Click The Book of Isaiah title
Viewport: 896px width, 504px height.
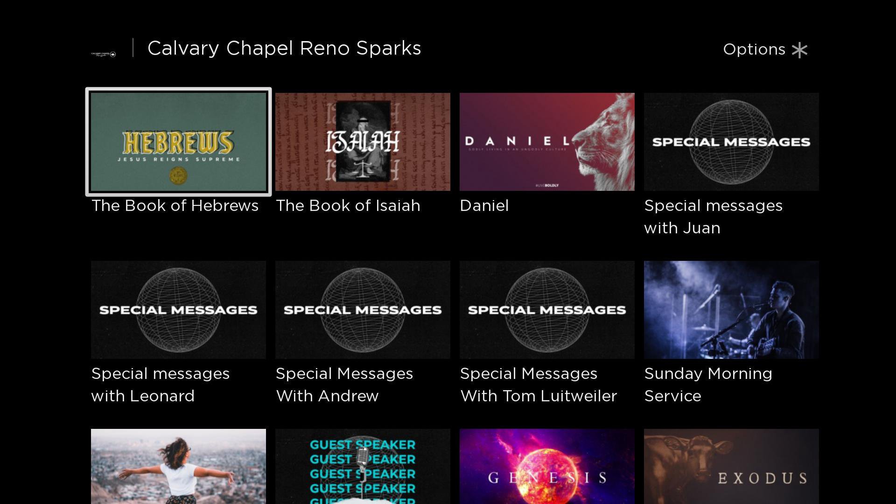click(x=348, y=206)
